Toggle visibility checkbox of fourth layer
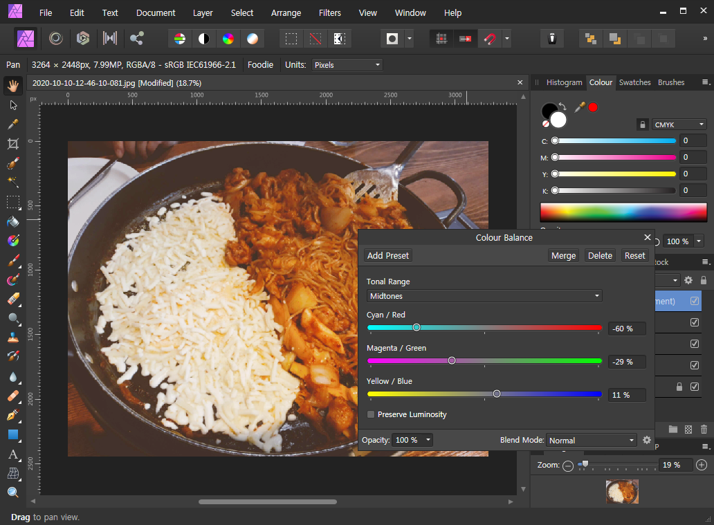The height and width of the screenshot is (525, 714). (695, 365)
